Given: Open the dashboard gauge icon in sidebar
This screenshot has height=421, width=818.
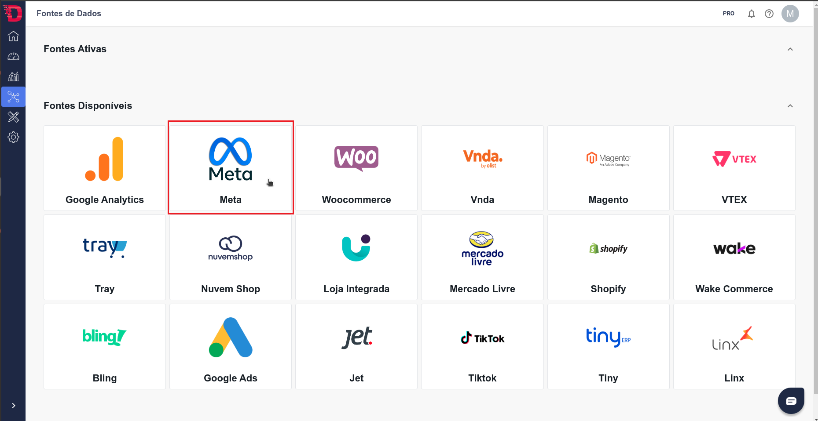Looking at the screenshot, I should coord(13,56).
